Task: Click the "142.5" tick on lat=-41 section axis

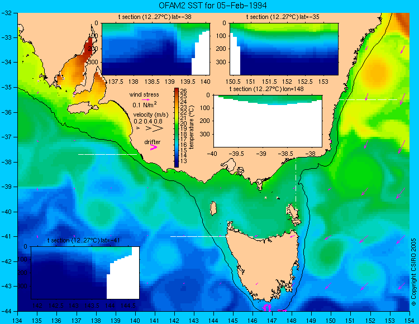Action: coord(56,306)
